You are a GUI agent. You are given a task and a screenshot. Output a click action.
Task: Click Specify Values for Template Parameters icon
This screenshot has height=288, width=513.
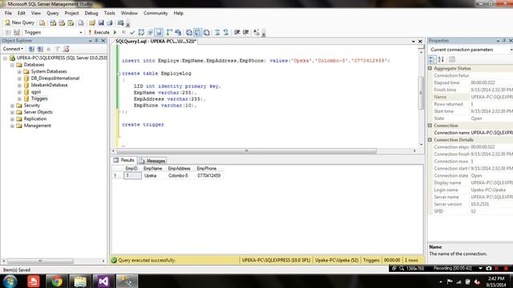point(256,32)
